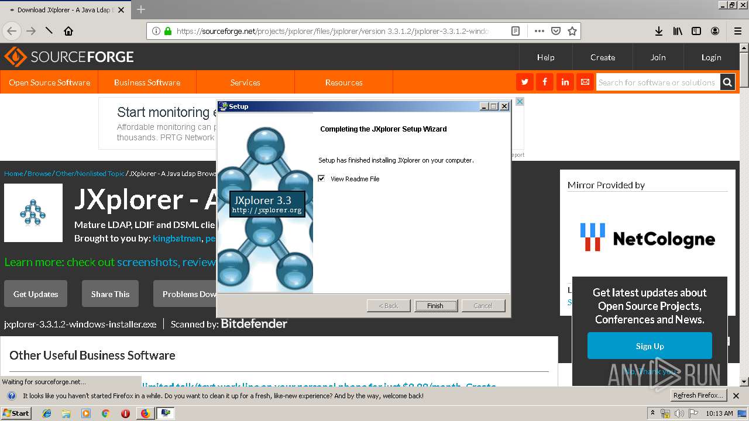Click the email newsletter envelope icon
The height and width of the screenshot is (421, 749).
tap(585, 82)
